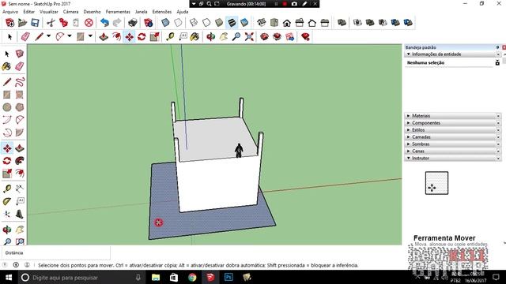Open the Visualizar menu
The image size is (506, 284).
point(49,12)
